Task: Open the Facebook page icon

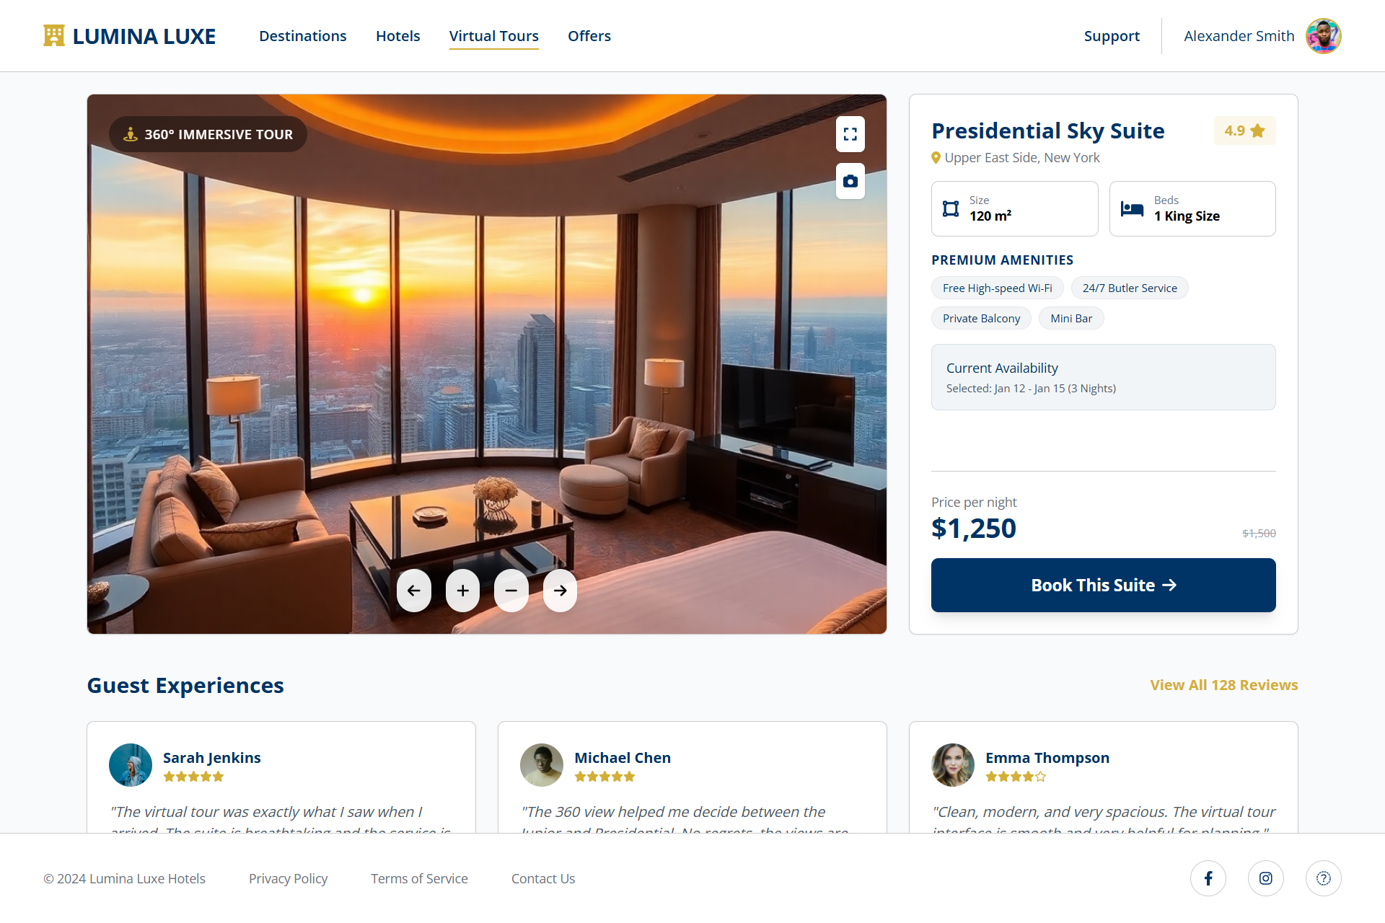Action: pyautogui.click(x=1208, y=878)
